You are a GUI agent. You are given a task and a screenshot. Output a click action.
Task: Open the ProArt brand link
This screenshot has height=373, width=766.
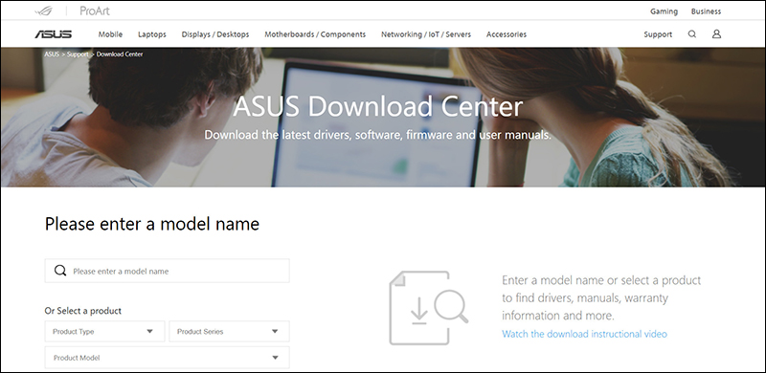tap(95, 11)
